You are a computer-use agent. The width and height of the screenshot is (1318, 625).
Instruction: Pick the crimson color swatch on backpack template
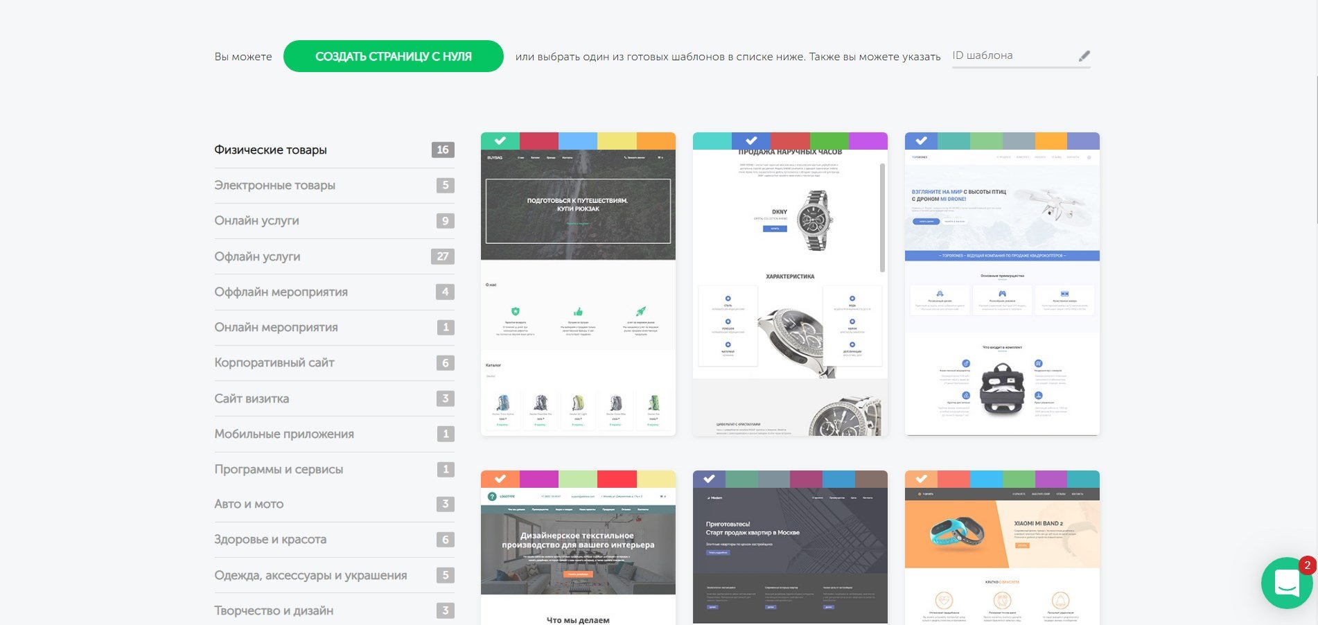(x=539, y=141)
